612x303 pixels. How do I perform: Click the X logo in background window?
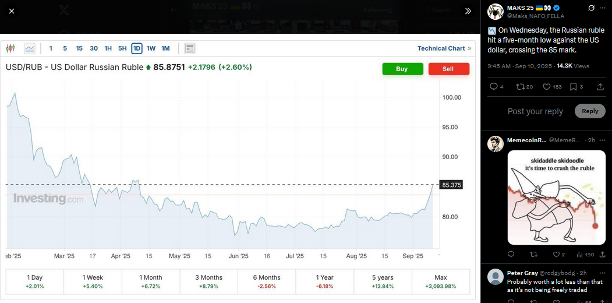tap(64, 10)
